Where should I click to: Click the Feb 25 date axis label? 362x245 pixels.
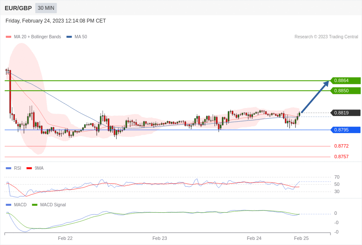coord(301,238)
